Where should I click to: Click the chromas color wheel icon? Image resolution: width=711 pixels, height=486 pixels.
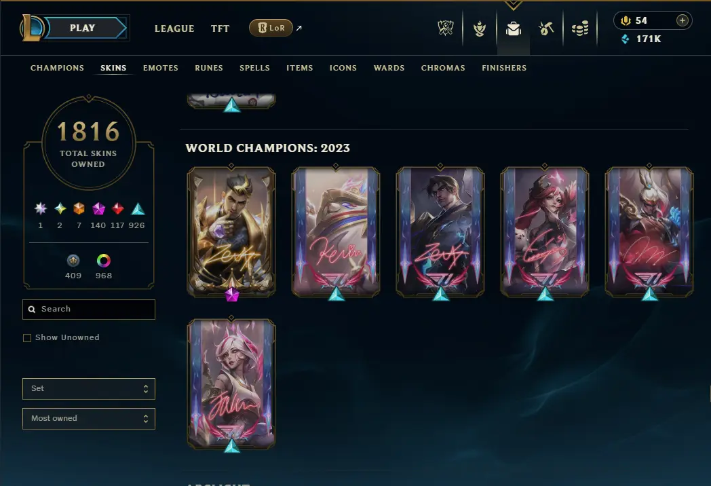103,261
